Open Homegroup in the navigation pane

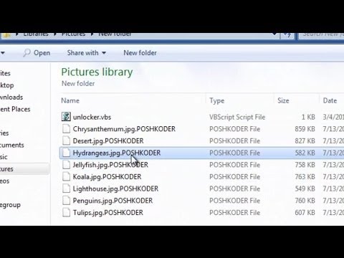click(10, 205)
